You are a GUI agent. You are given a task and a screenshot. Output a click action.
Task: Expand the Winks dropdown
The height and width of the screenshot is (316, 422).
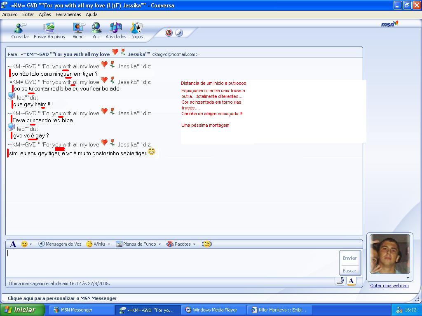109,244
